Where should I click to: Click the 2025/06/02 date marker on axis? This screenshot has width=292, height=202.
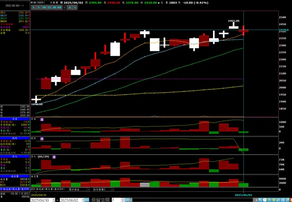click(x=243, y=195)
